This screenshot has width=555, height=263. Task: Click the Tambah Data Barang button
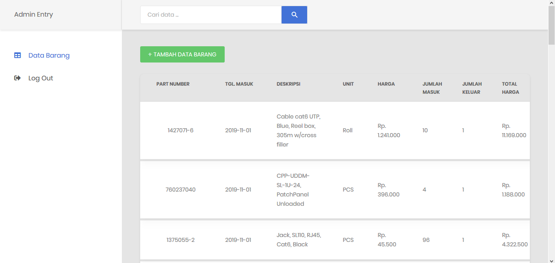pyautogui.click(x=182, y=54)
